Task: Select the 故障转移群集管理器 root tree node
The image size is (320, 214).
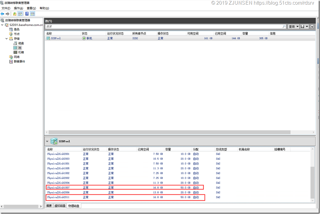Action: (x=17, y=20)
